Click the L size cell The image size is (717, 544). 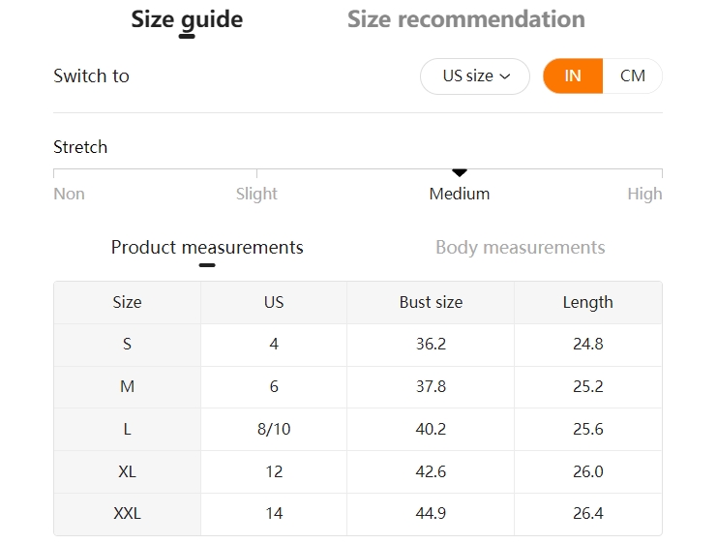pyautogui.click(x=127, y=429)
